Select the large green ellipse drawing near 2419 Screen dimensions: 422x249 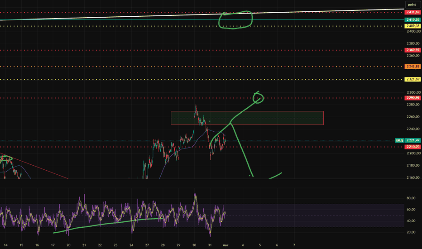pyautogui.click(x=235, y=19)
